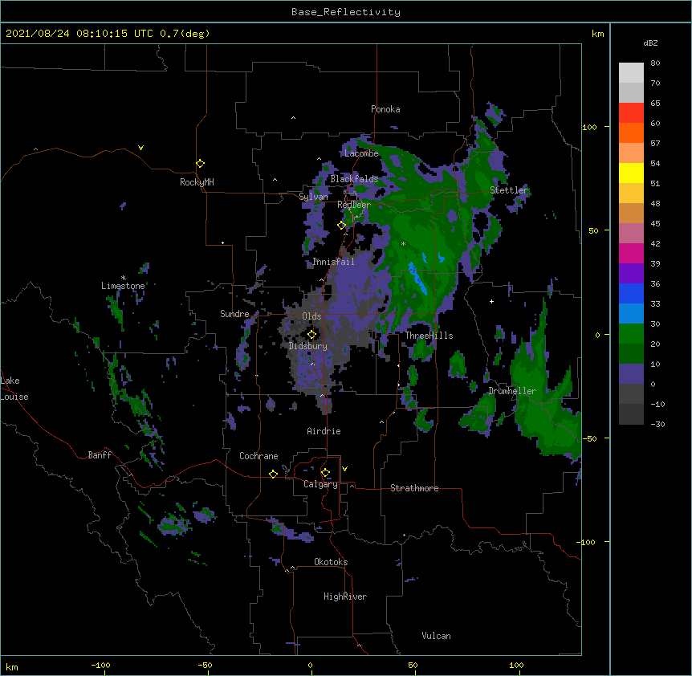Screen dimensions: 692x676
Task: Click the Calgary city label
Action: tap(321, 484)
